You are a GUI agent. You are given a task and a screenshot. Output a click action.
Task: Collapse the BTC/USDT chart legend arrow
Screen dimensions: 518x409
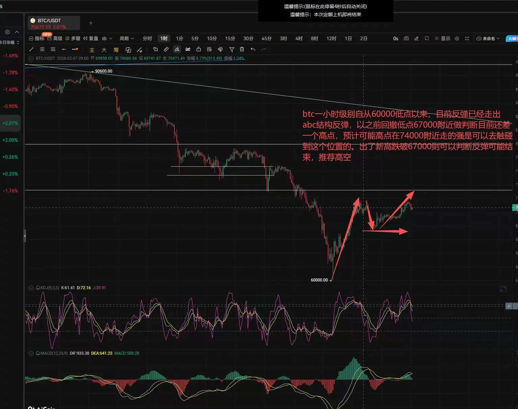pyautogui.click(x=31, y=58)
